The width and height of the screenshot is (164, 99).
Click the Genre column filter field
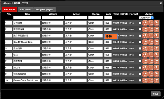coord(96,18)
